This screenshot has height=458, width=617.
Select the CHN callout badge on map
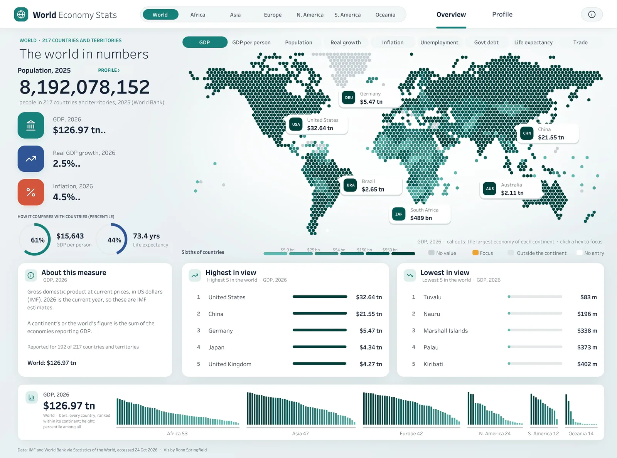click(527, 133)
